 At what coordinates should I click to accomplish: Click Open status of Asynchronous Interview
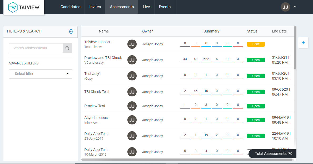(256, 120)
